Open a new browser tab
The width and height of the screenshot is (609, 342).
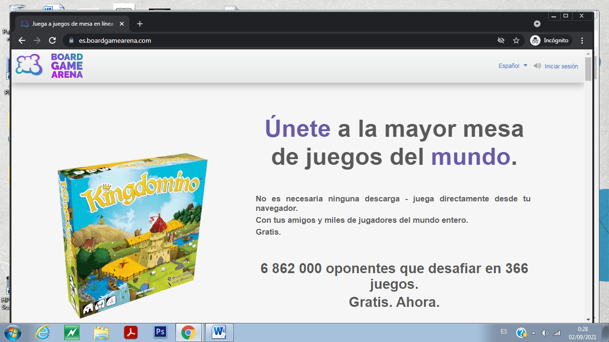tap(139, 24)
